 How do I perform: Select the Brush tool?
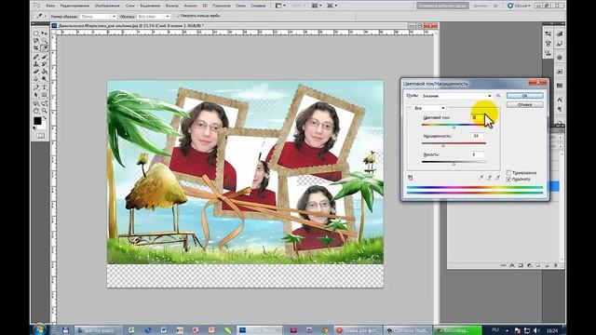tap(45, 57)
